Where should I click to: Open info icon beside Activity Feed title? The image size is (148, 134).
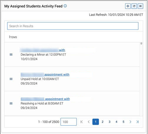[x=65, y=6]
